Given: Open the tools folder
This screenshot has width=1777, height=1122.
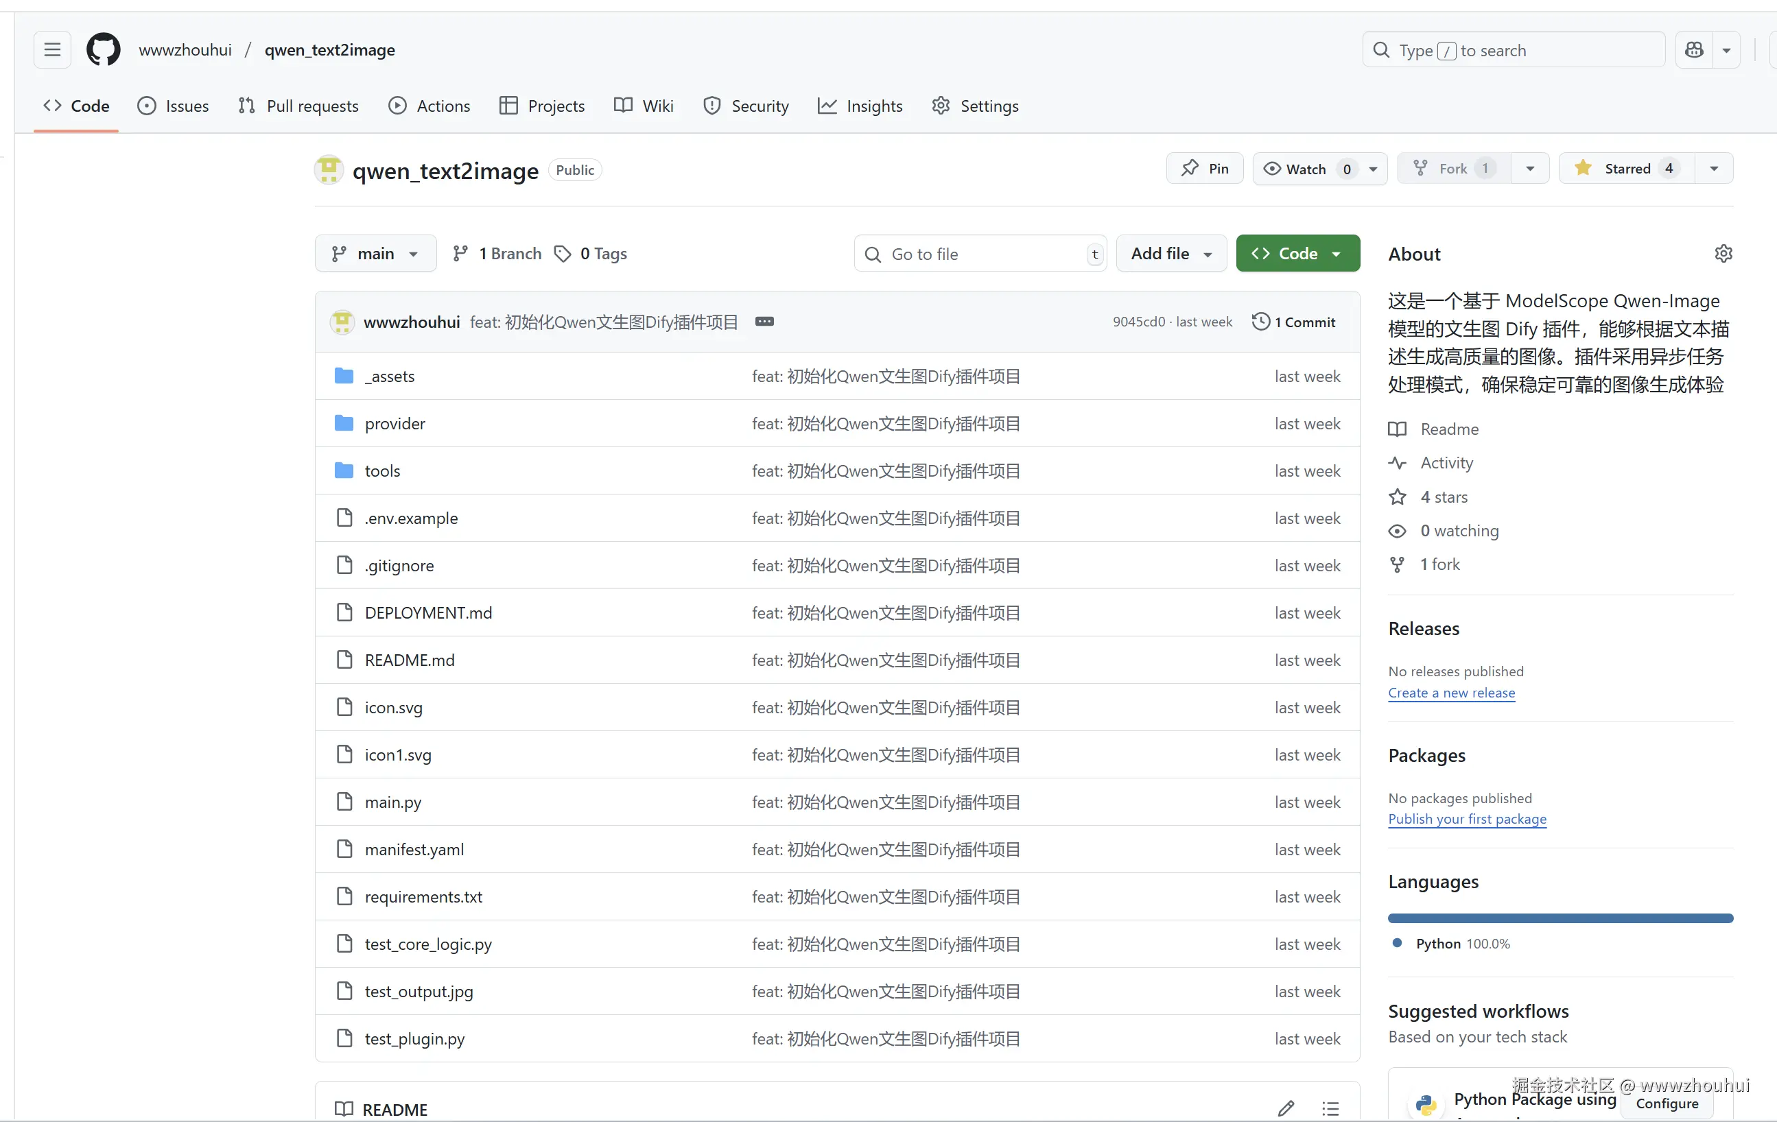Looking at the screenshot, I should 382,470.
